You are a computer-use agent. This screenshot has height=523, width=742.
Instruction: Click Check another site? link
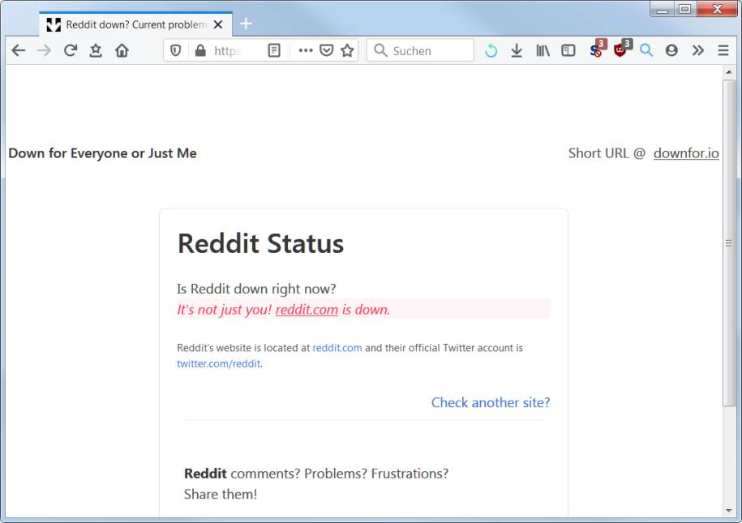491,402
